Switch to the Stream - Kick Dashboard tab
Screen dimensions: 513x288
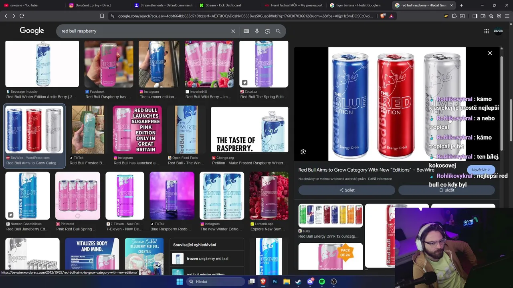pos(228,5)
